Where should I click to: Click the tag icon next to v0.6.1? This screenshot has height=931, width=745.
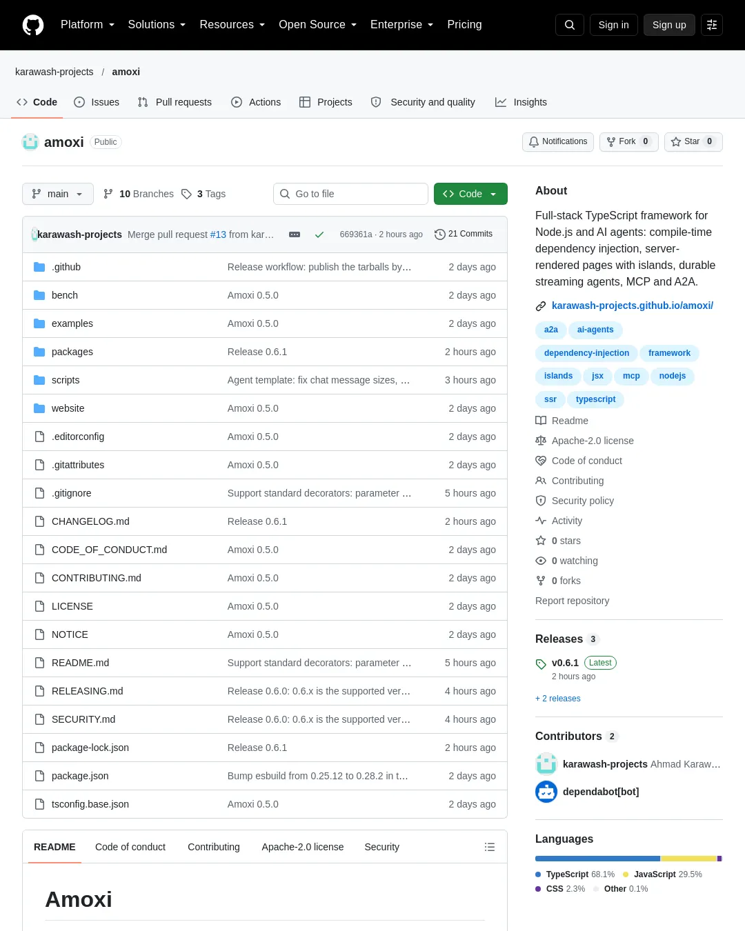tap(541, 664)
